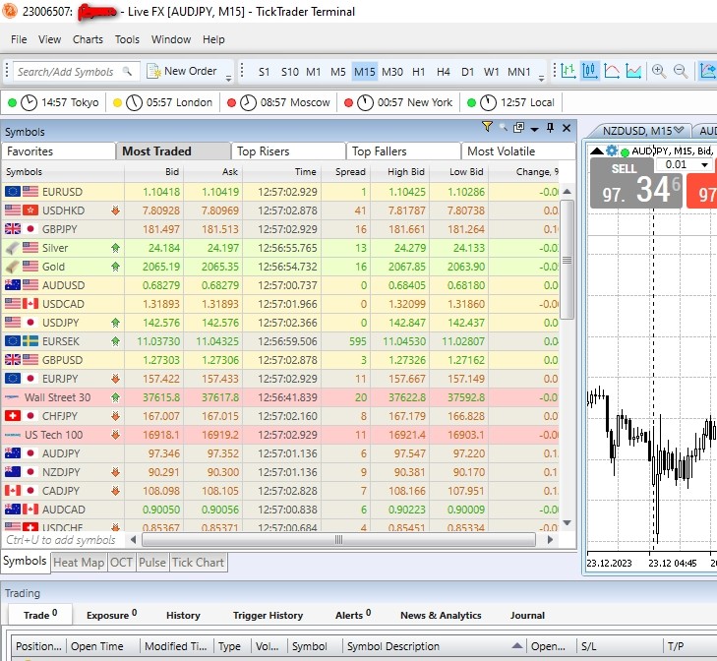Open the Tick Chart tab
717x661 pixels.
click(x=198, y=563)
